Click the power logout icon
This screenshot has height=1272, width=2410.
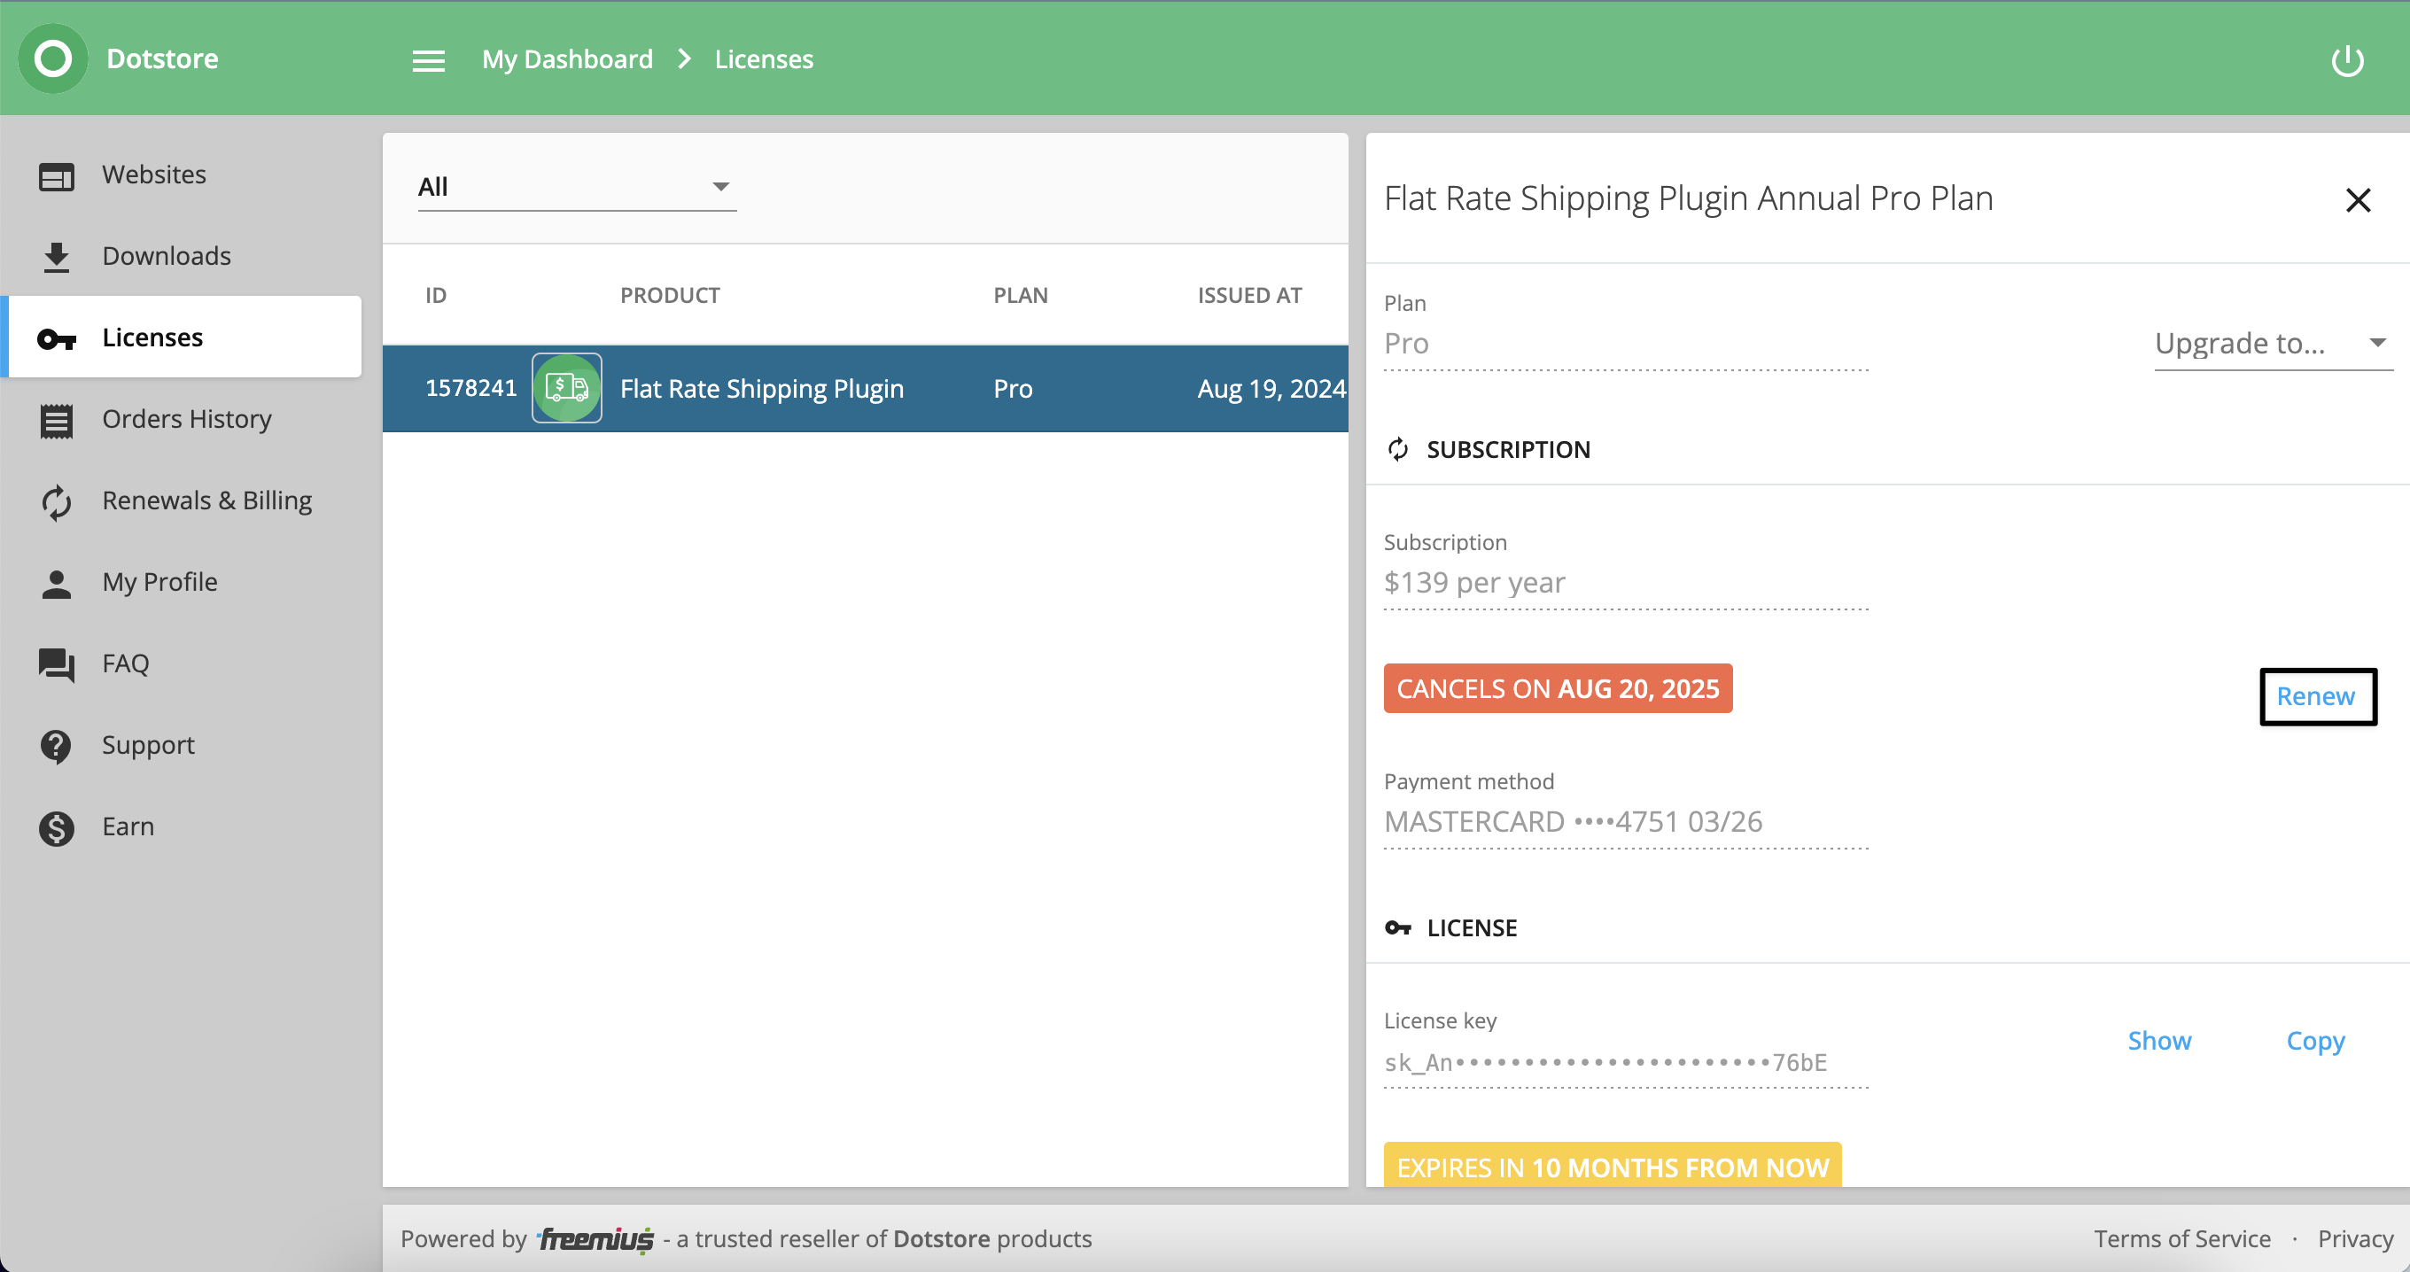(2346, 61)
